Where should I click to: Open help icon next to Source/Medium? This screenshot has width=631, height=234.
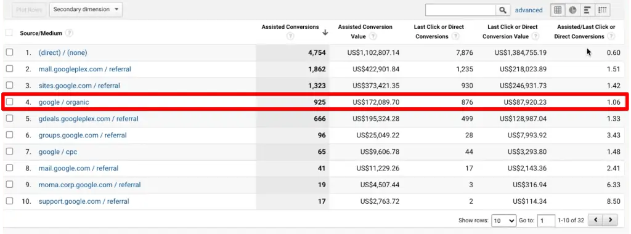tap(69, 33)
